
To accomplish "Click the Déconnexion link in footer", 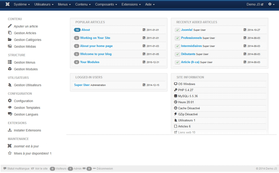I will tap(105, 169).
